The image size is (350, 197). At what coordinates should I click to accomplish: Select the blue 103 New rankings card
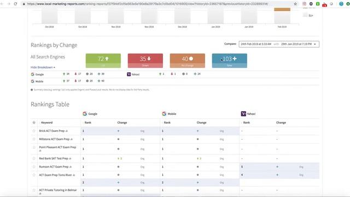pyautogui.click(x=230, y=61)
